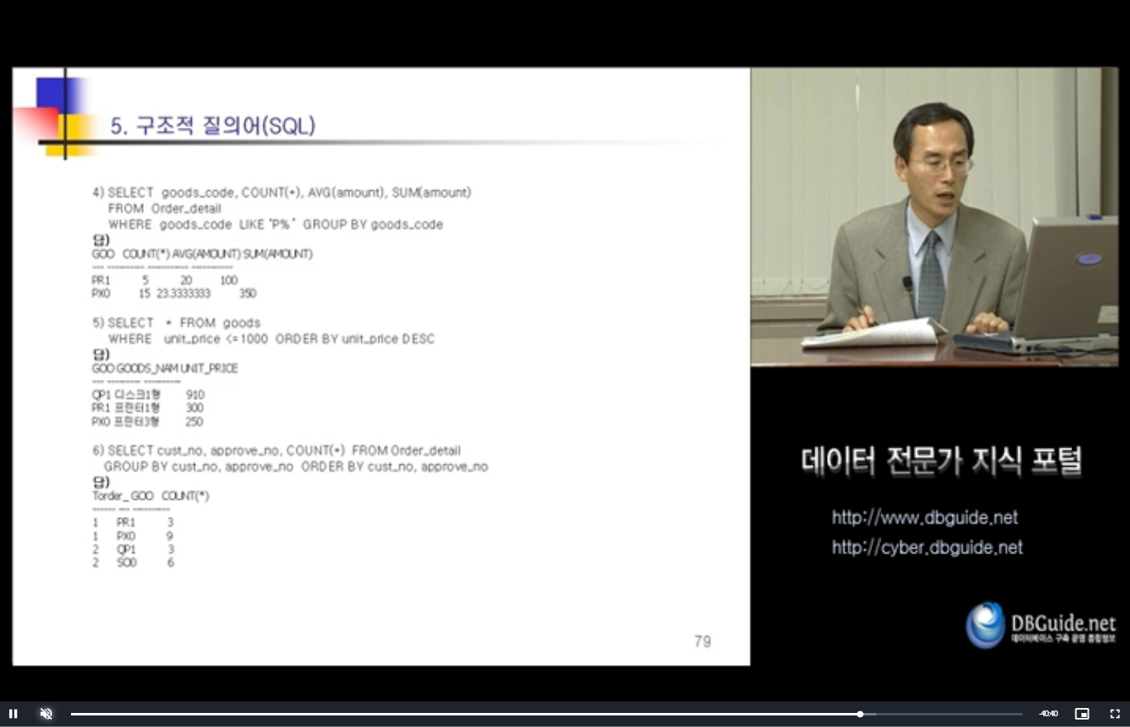Screen dimensions: 1130x727
Task: Click query 5 SELECT * FROM goods
Action: tap(176, 323)
